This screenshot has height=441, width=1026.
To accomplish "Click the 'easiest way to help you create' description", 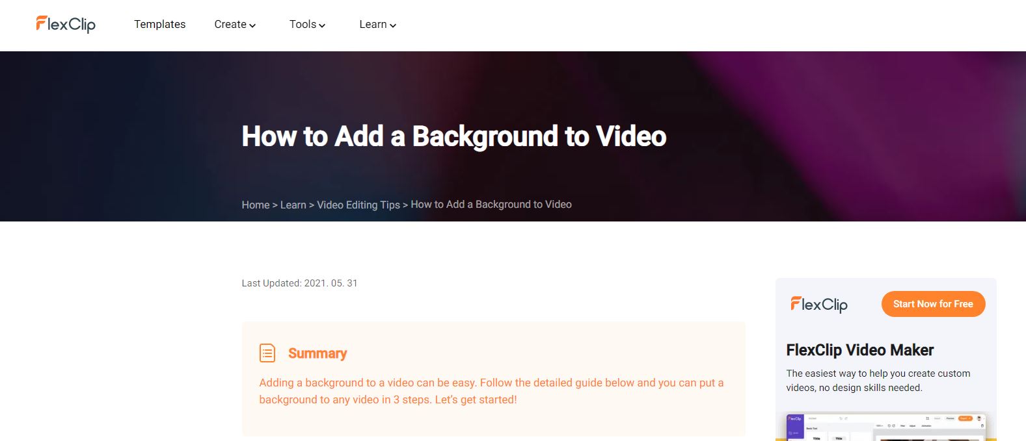I will [x=878, y=381].
